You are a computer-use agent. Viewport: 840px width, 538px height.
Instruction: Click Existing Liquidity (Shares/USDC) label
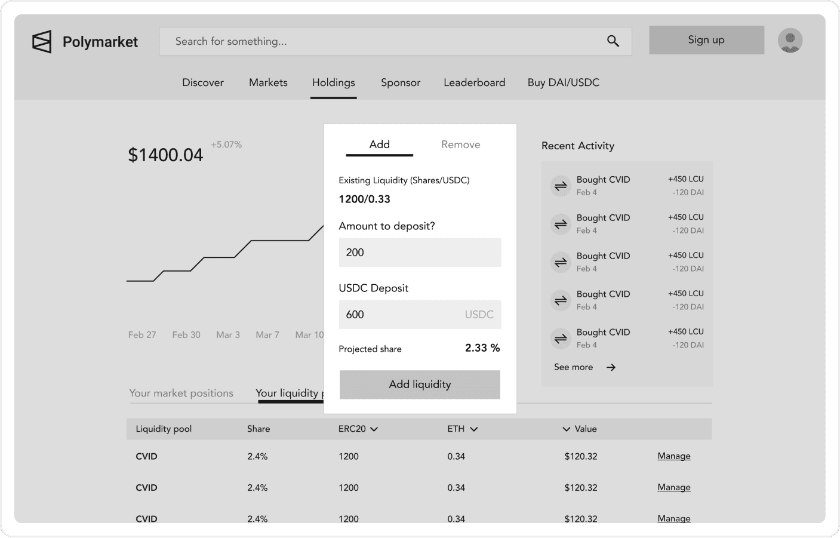pos(404,180)
